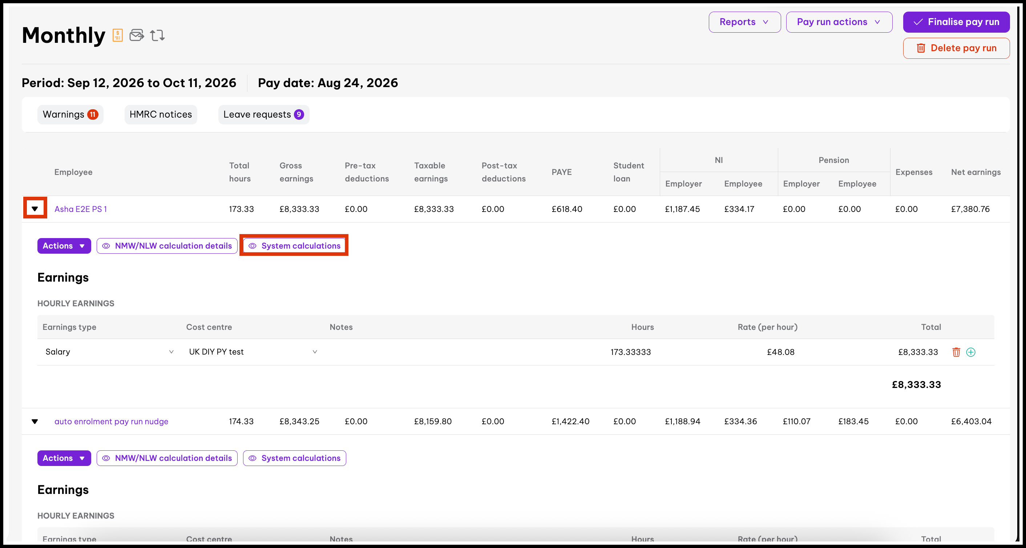Screen dimensions: 1026x548
Task: View NMW/NLW calculation details for Asha E2E PS 1
Action: 167,246
